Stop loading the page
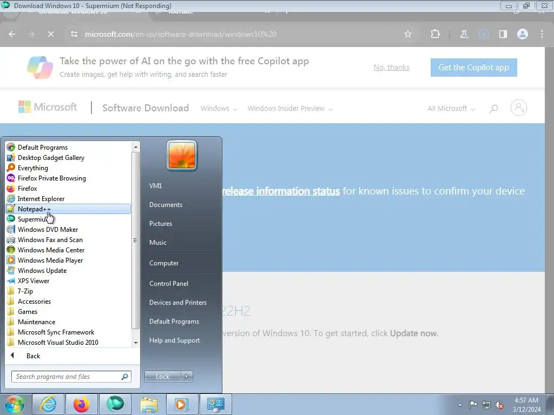554x415 pixels. [x=50, y=34]
